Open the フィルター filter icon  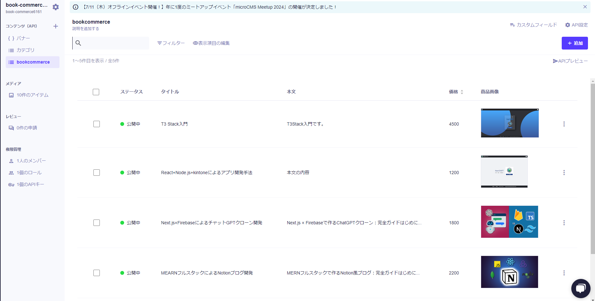[x=159, y=43]
